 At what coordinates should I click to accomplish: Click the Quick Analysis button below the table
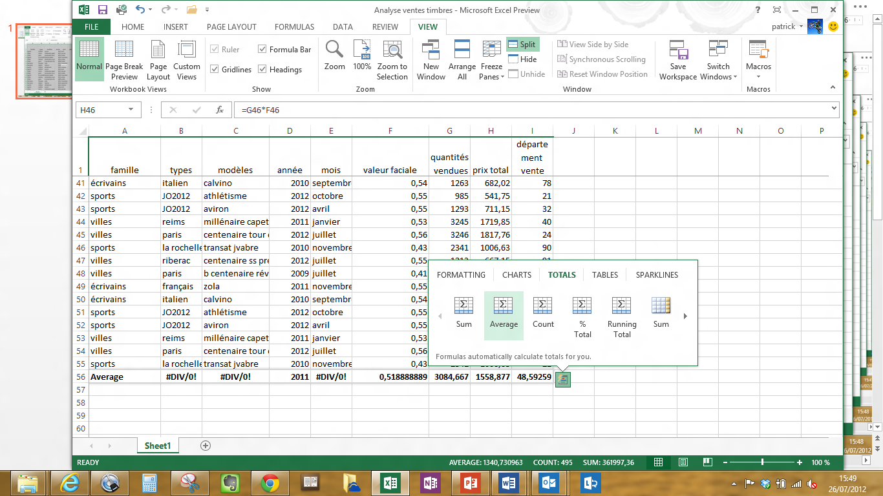[x=562, y=379]
